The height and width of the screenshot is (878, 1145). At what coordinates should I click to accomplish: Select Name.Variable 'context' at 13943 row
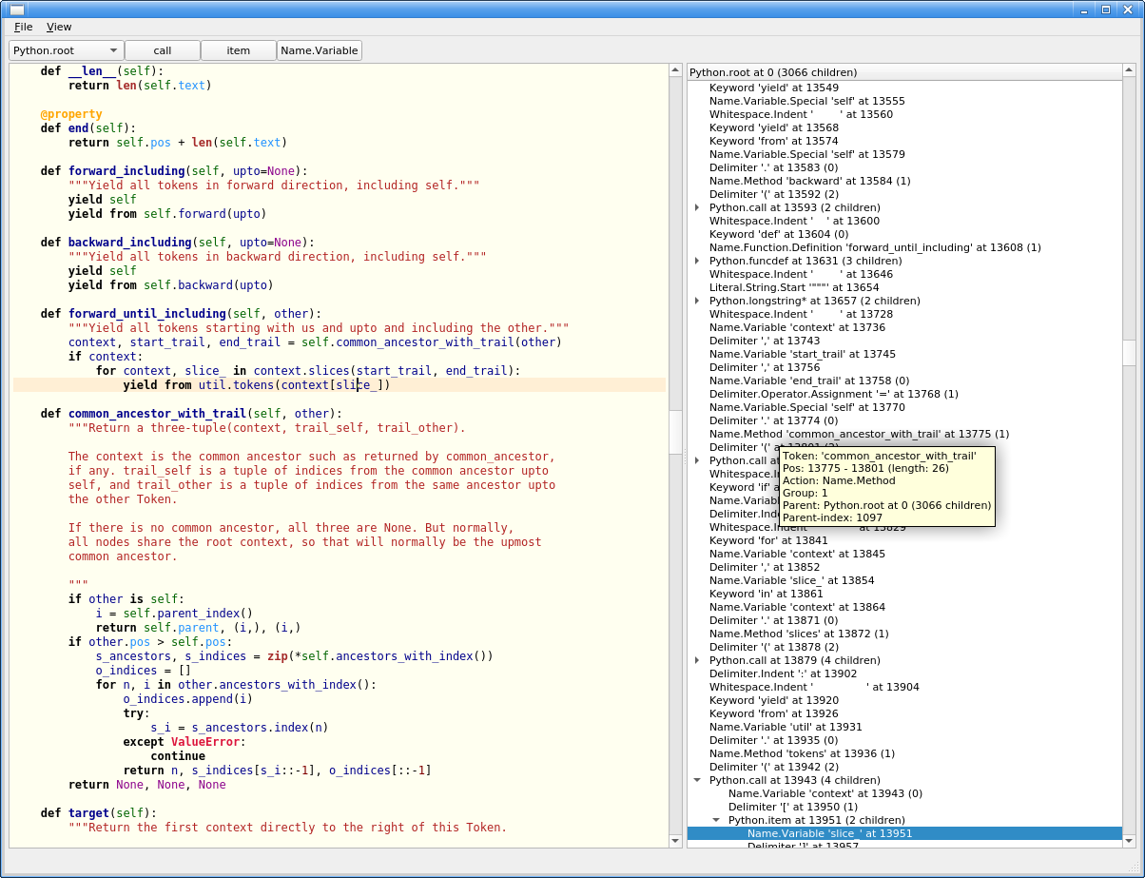tap(904, 793)
